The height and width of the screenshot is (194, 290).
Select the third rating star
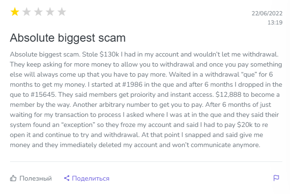click(x=38, y=12)
